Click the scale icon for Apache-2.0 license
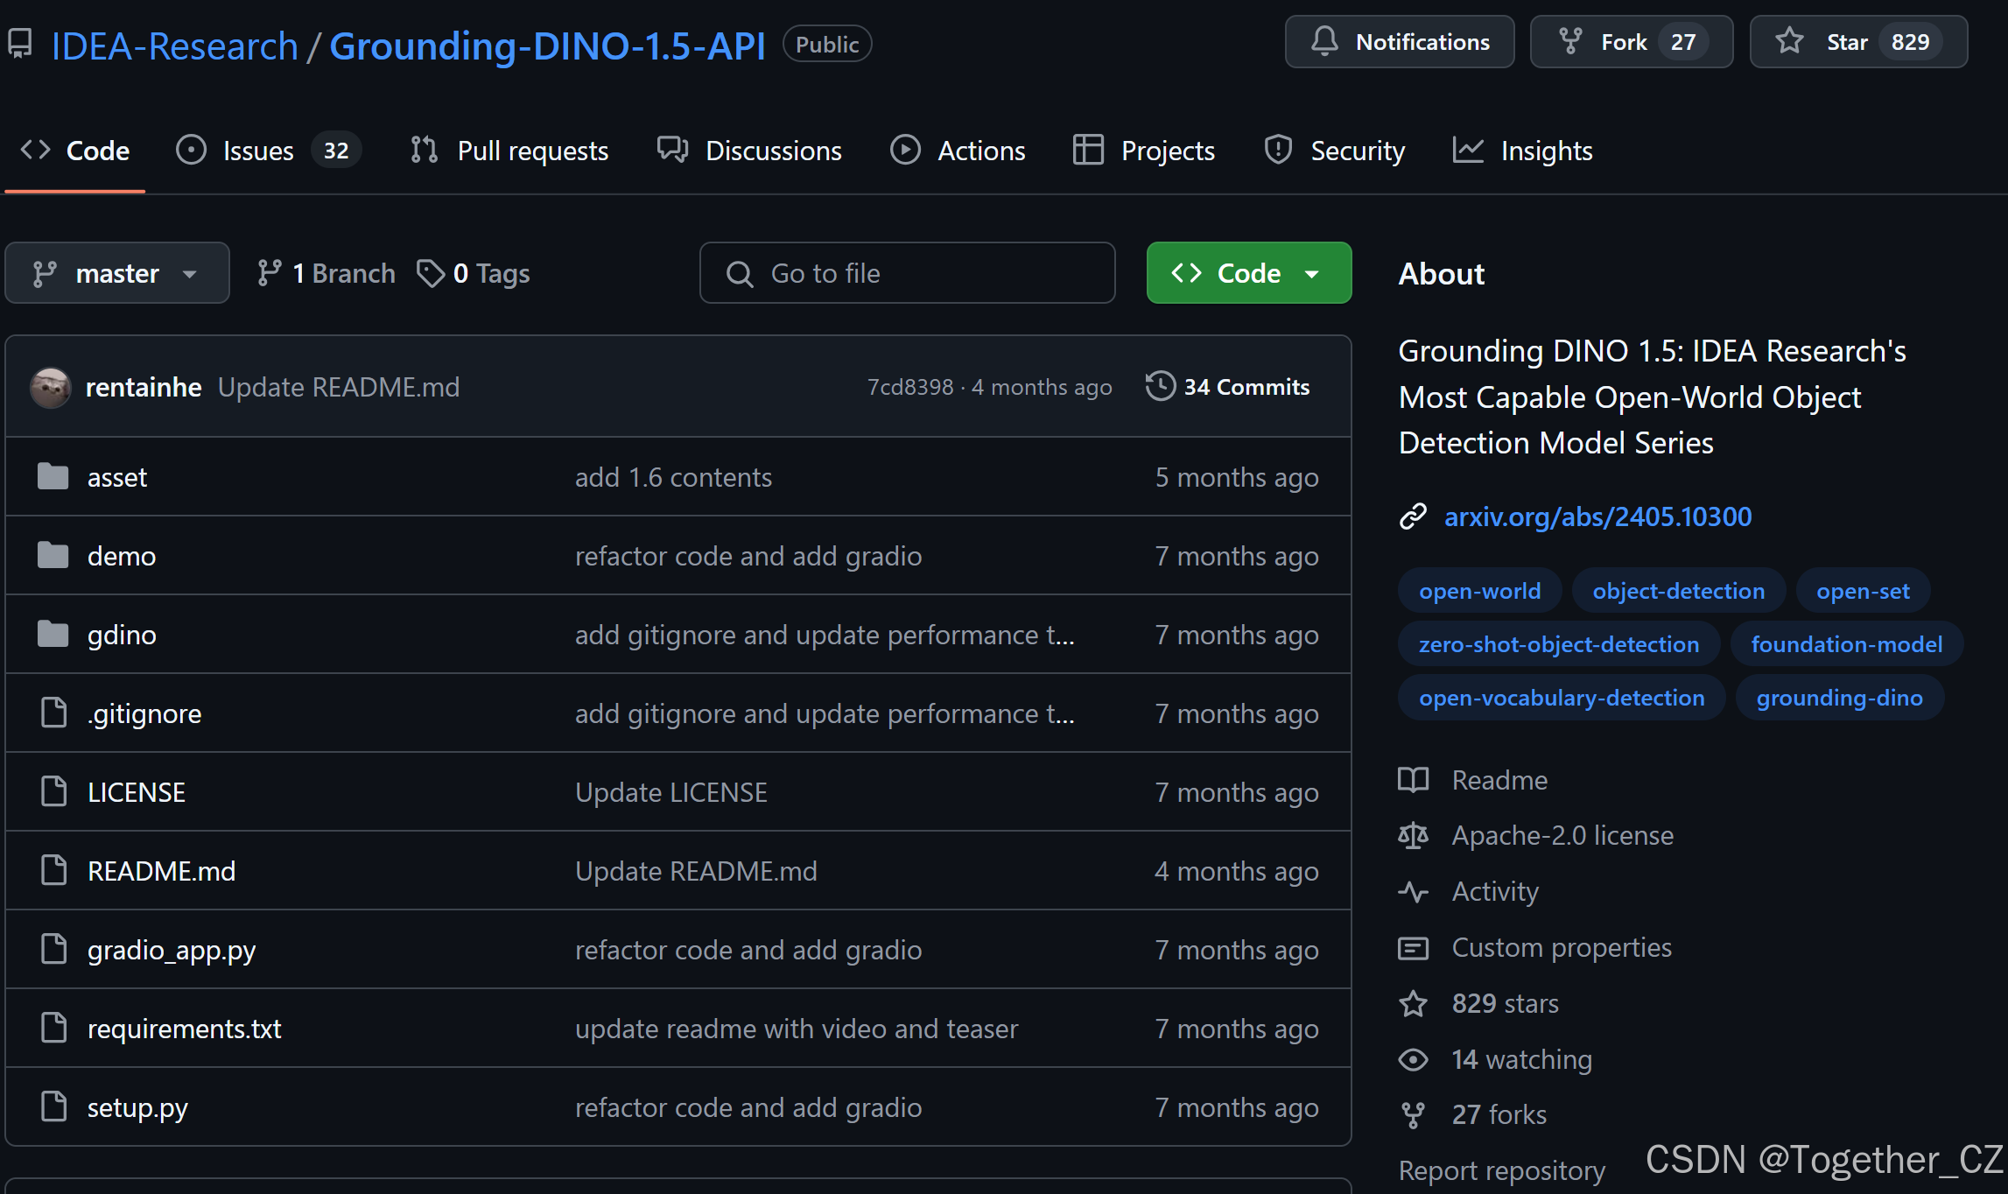 [1413, 835]
